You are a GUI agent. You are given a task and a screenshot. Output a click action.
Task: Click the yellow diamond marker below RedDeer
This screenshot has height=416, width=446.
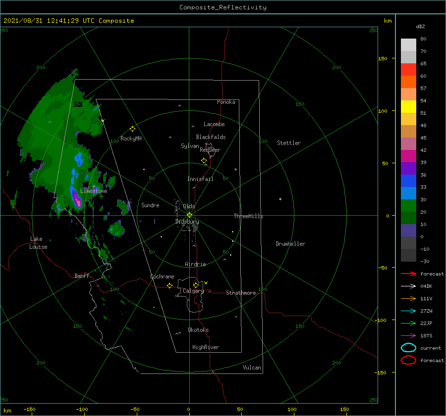point(204,161)
